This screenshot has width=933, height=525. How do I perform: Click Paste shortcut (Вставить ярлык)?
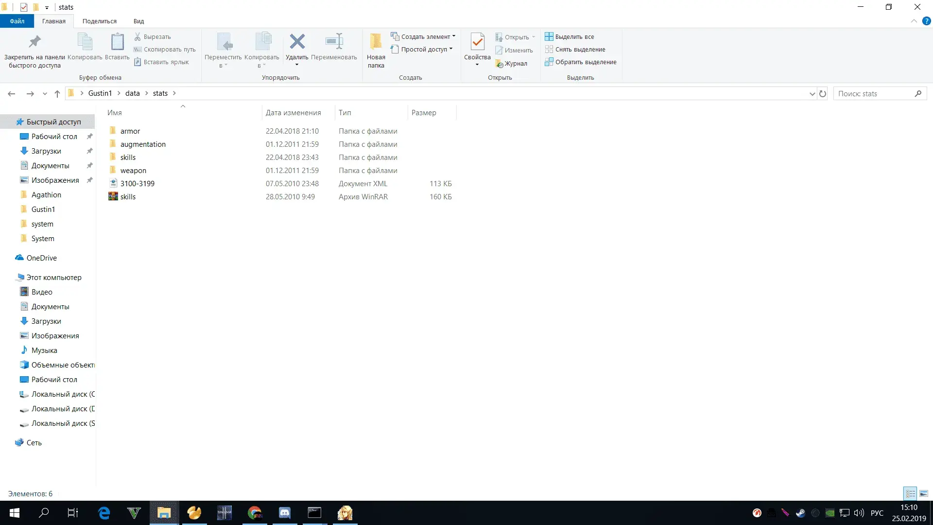pyautogui.click(x=161, y=62)
